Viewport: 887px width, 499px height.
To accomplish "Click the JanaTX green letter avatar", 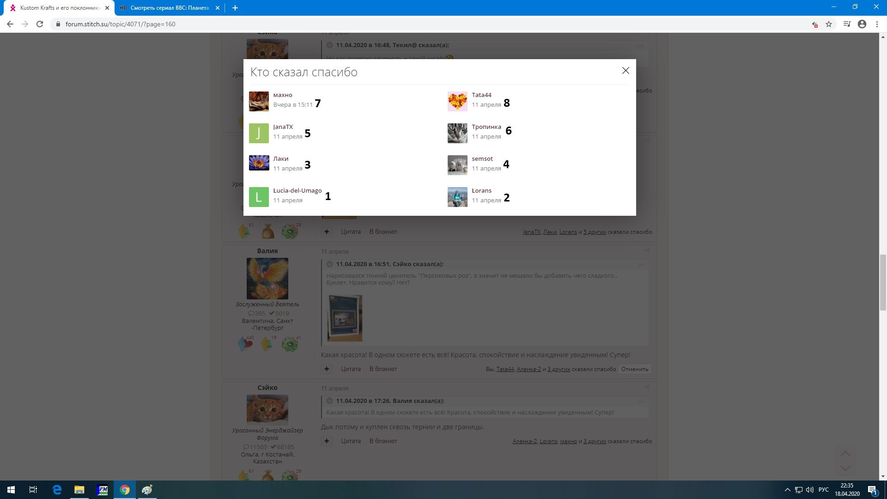I will pos(259,133).
